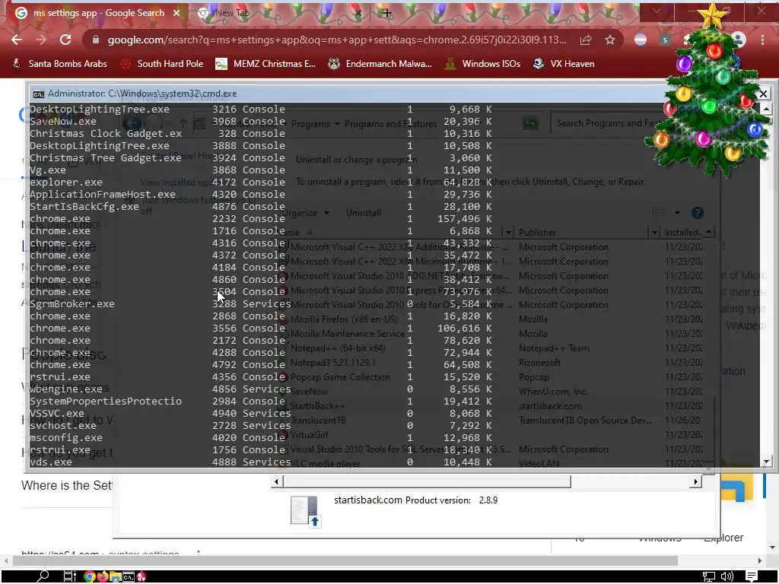Reload the Google search page
Screen dimensions: 779x584
click(65, 40)
